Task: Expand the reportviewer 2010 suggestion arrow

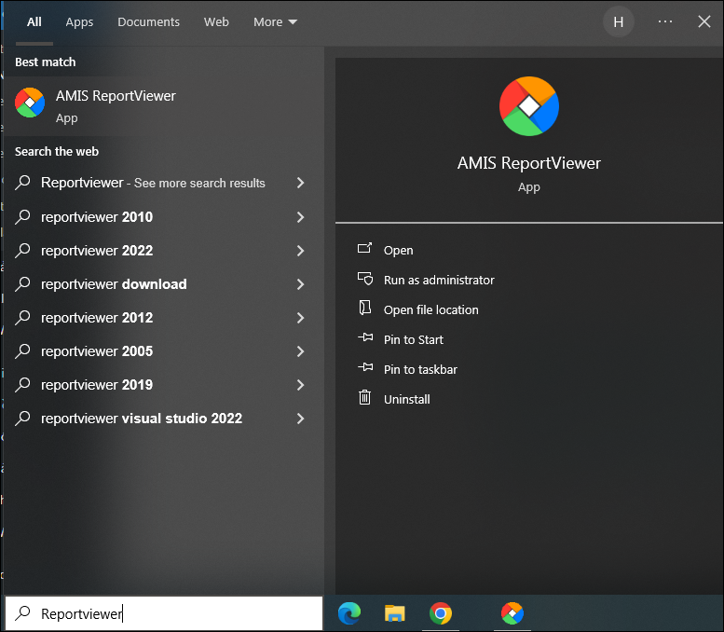Action: coord(300,217)
